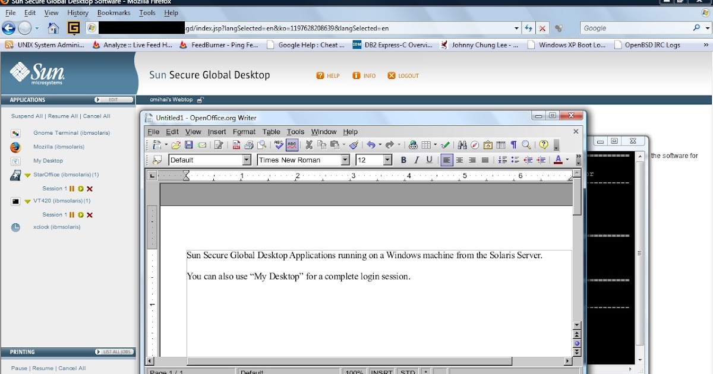Image resolution: width=713 pixels, height=374 pixels.
Task: Print file directly with printer icon
Action: [x=249, y=145]
